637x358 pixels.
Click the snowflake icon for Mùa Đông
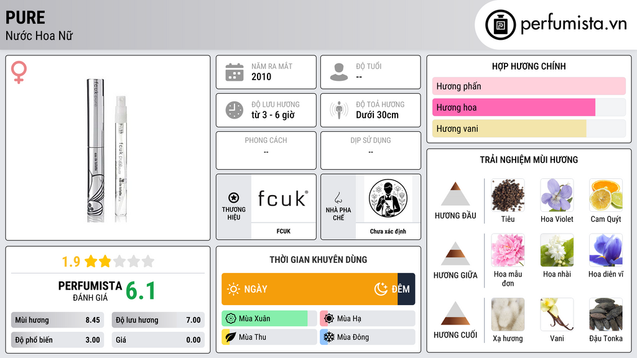coord(329,337)
